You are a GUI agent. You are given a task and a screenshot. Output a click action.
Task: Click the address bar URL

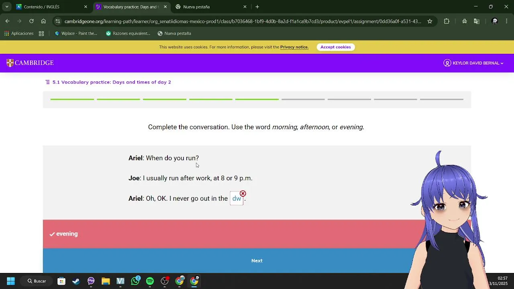tap(243, 21)
